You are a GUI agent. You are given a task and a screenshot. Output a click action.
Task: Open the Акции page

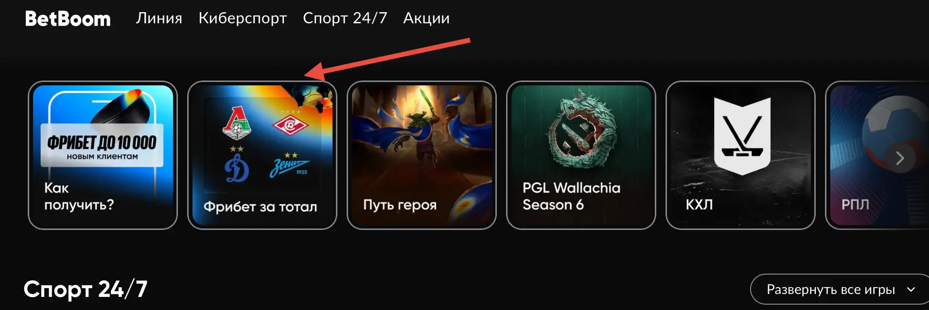(426, 18)
